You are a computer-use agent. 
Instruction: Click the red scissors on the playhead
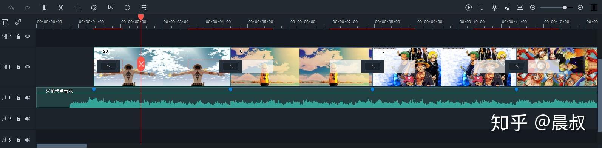tap(141, 64)
